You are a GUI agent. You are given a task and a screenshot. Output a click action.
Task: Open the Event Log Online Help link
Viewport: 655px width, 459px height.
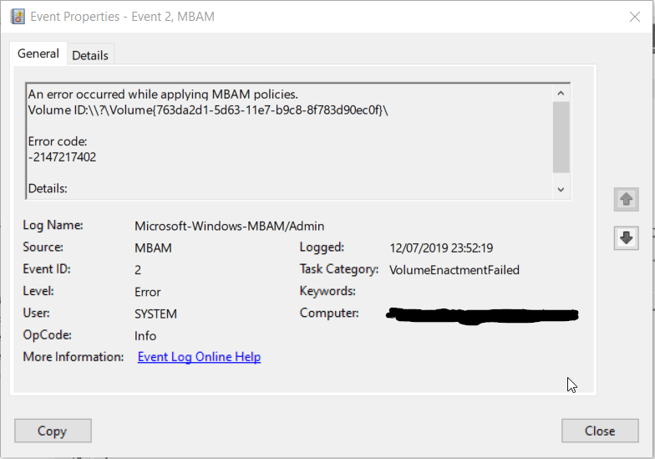pyautogui.click(x=199, y=357)
